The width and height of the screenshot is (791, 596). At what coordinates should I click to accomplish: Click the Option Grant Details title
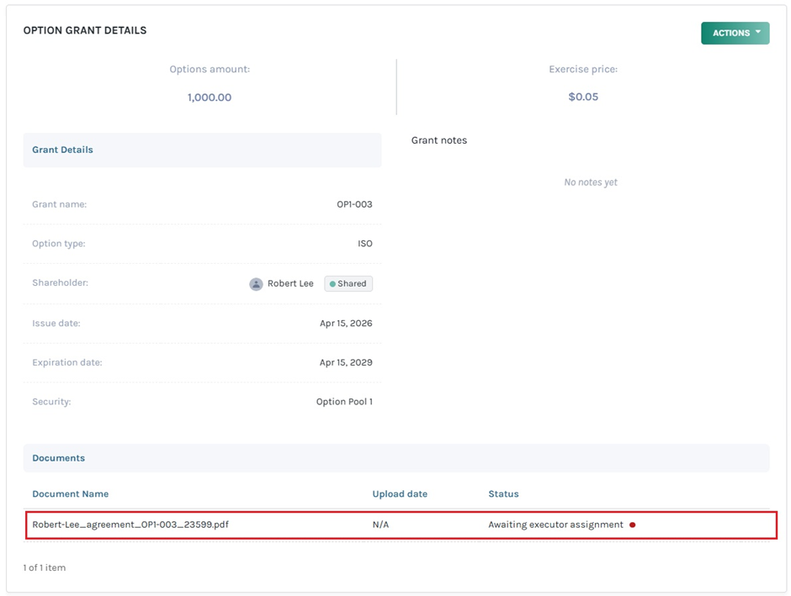85,30
